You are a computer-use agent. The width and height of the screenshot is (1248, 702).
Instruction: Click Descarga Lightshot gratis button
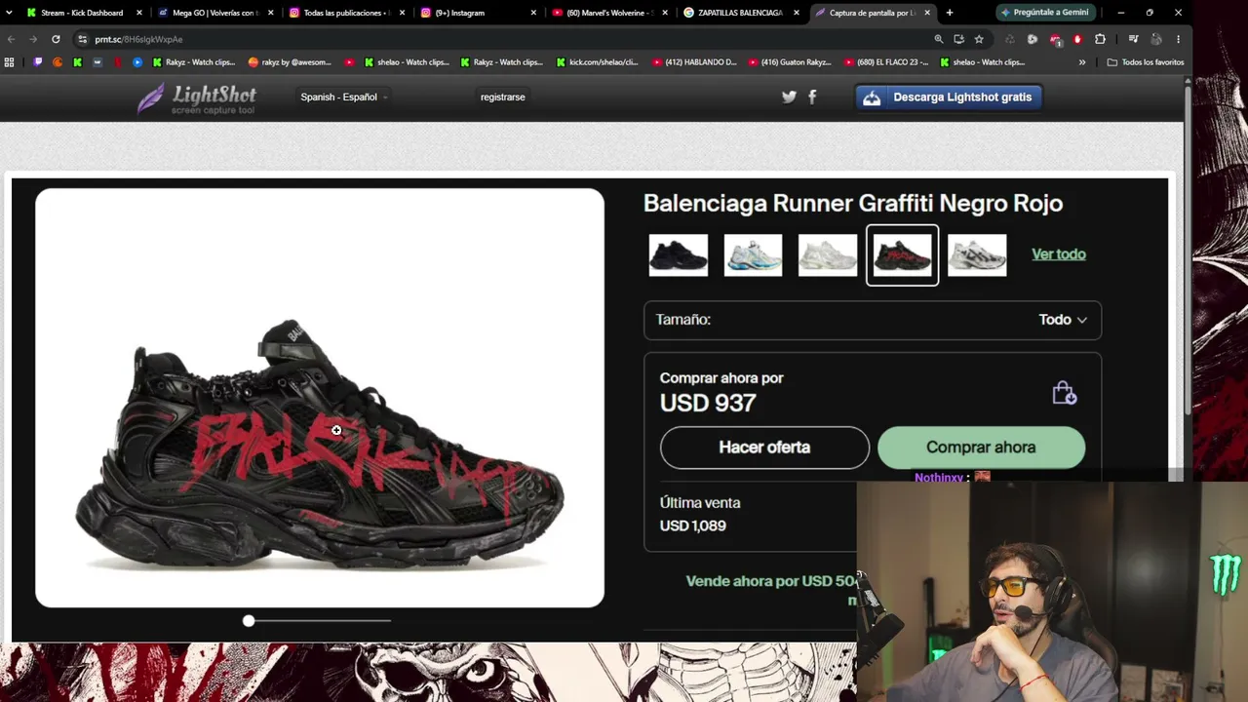tap(949, 97)
